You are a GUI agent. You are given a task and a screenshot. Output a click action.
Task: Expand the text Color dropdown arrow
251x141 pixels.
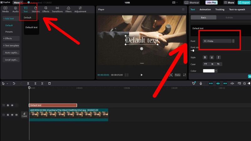[x=216, y=71]
